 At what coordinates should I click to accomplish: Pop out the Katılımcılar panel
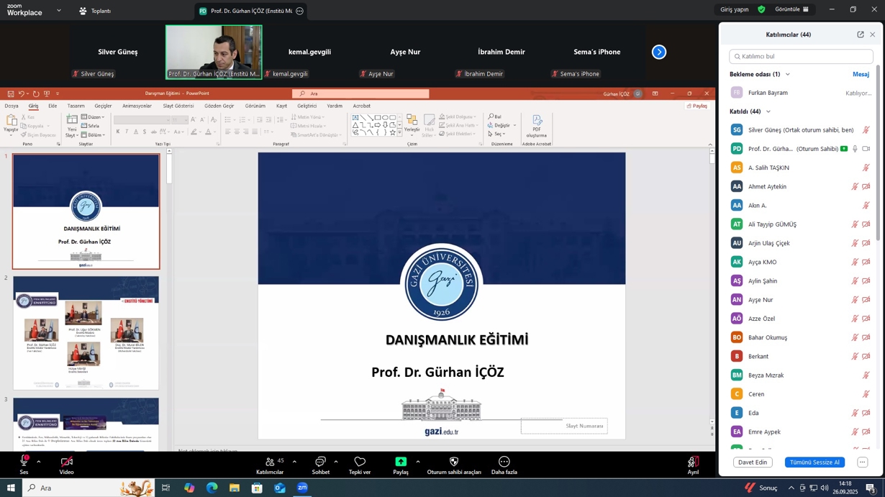click(861, 35)
